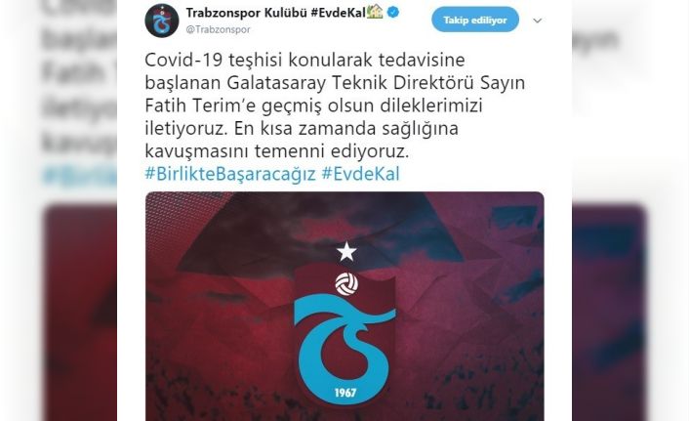Click the #EvdeKal text in account name
Screen dimensions: 689x421
(x=338, y=13)
